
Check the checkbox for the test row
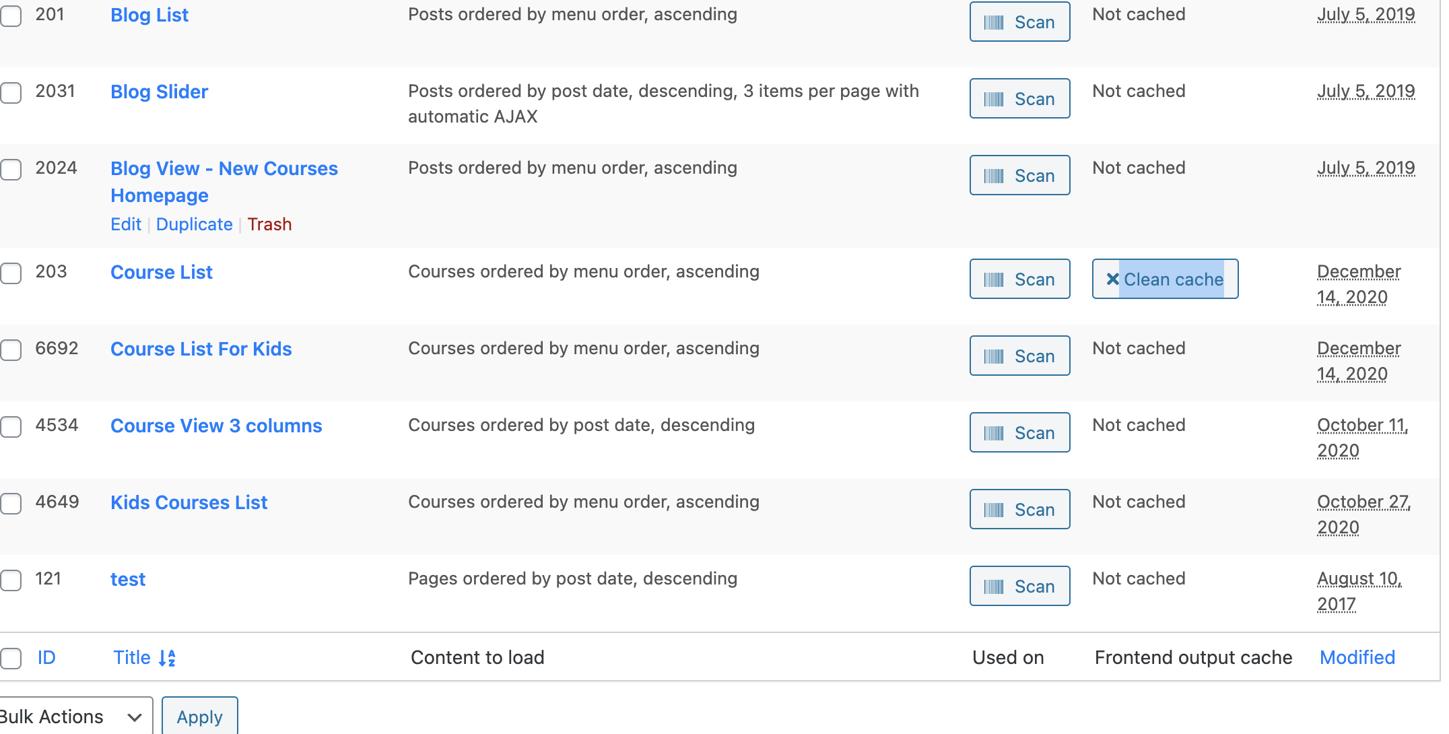11,580
